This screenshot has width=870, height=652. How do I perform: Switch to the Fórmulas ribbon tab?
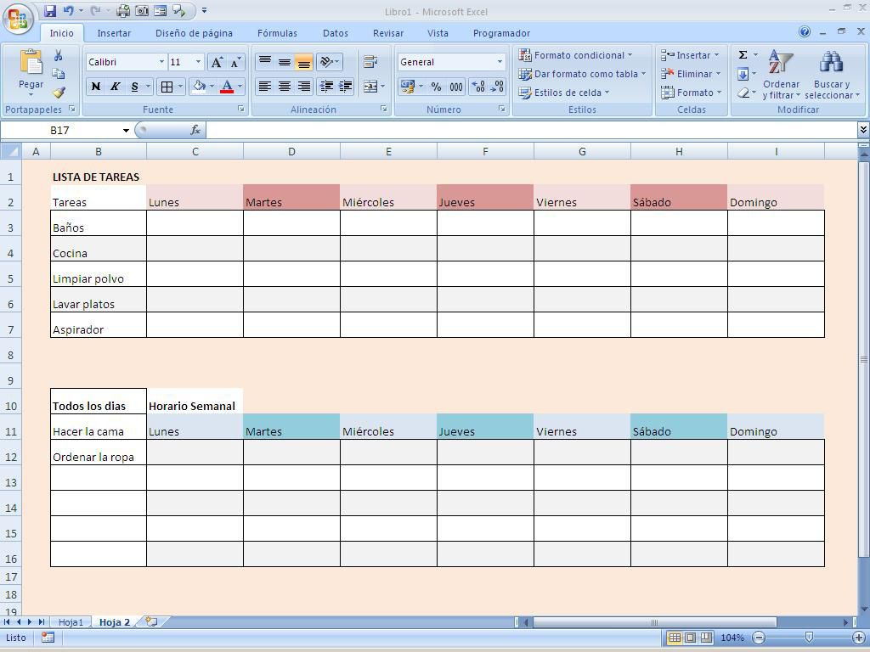click(x=277, y=33)
